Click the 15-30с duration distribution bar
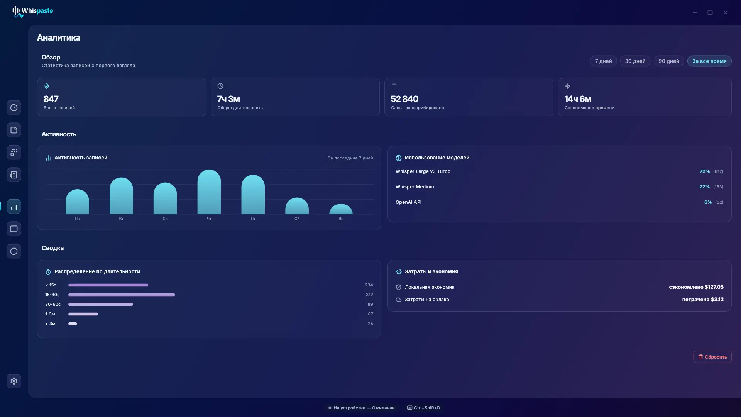 coord(122,295)
